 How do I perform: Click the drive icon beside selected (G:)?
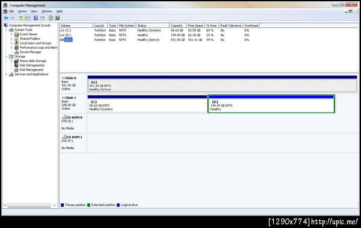[62, 40]
